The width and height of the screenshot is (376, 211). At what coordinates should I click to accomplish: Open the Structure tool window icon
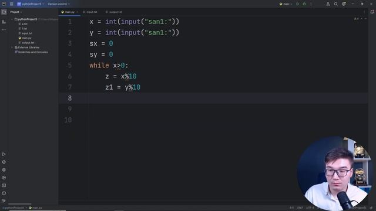point(4,22)
